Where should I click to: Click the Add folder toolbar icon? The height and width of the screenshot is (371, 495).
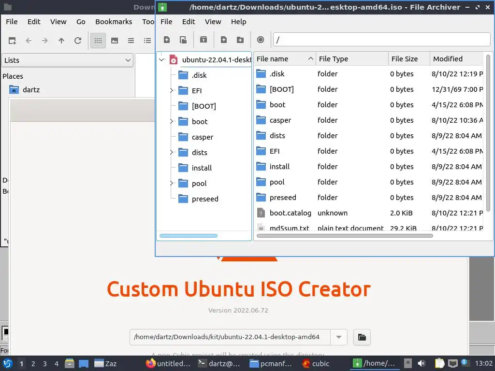pyautogui.click(x=240, y=40)
